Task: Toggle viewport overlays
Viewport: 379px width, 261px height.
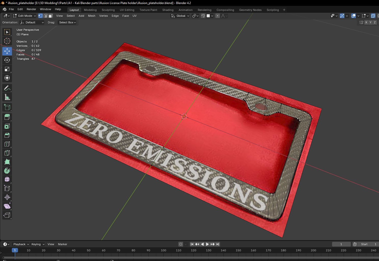Action: click(354, 16)
